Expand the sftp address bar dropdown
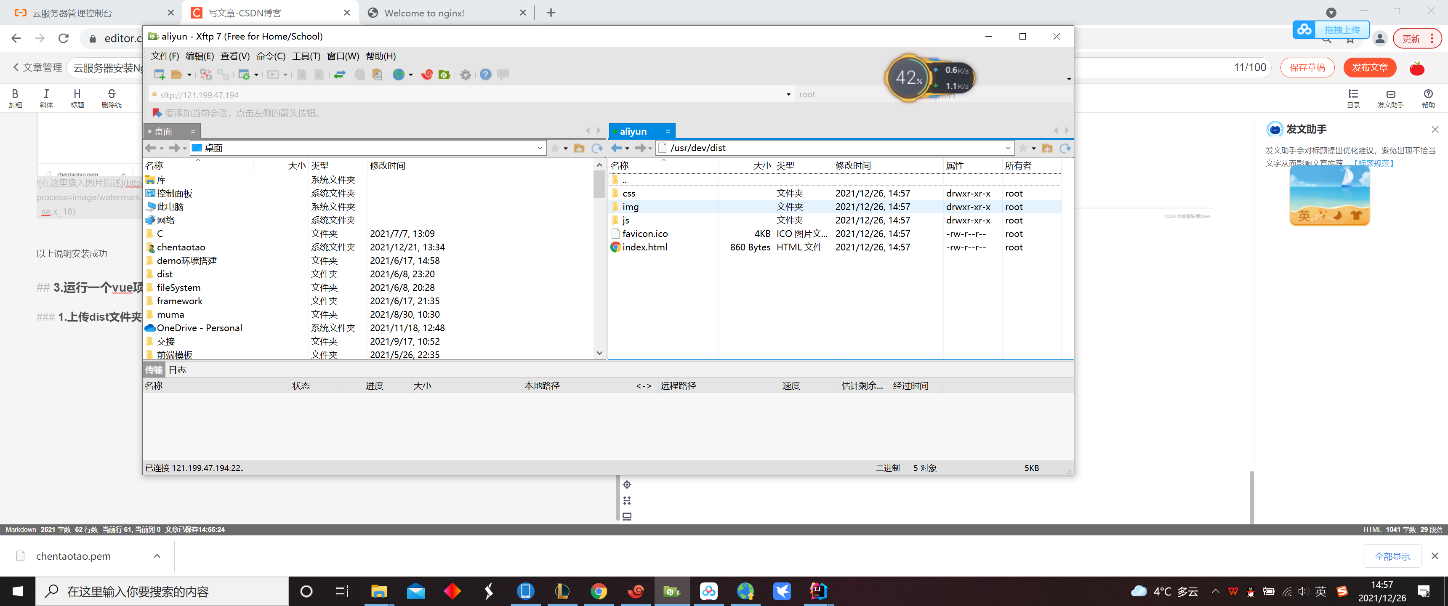The image size is (1448, 606). (788, 94)
